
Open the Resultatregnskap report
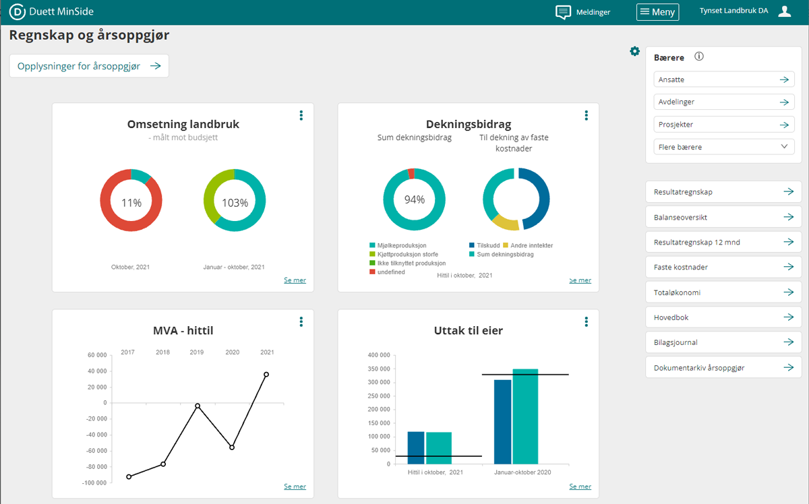click(723, 192)
